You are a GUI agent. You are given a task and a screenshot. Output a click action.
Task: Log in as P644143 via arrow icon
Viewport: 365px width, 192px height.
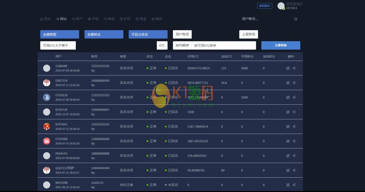click(x=294, y=156)
